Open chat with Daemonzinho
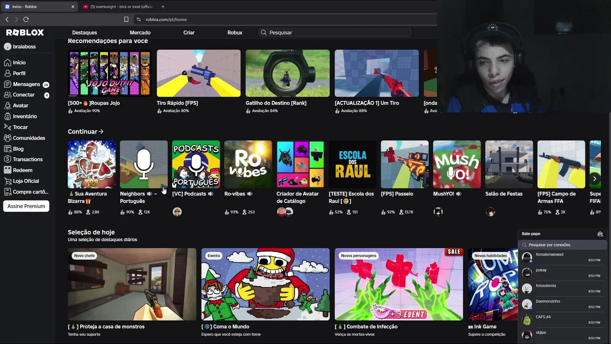The height and width of the screenshot is (344, 611). click(x=562, y=304)
